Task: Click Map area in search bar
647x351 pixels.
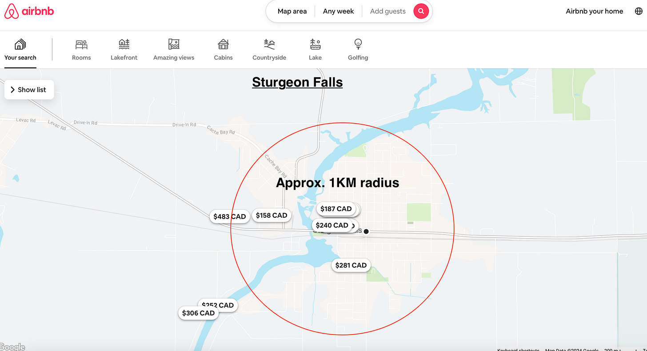Action: (x=292, y=11)
